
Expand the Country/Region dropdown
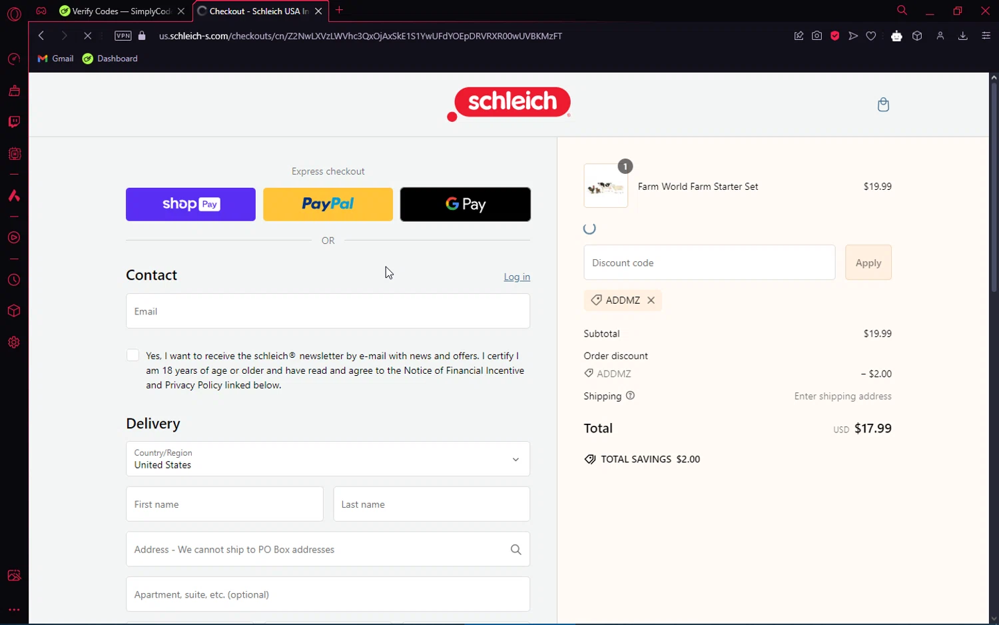328,459
